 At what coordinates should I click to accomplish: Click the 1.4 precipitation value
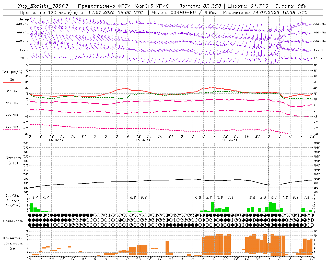click(230, 197)
